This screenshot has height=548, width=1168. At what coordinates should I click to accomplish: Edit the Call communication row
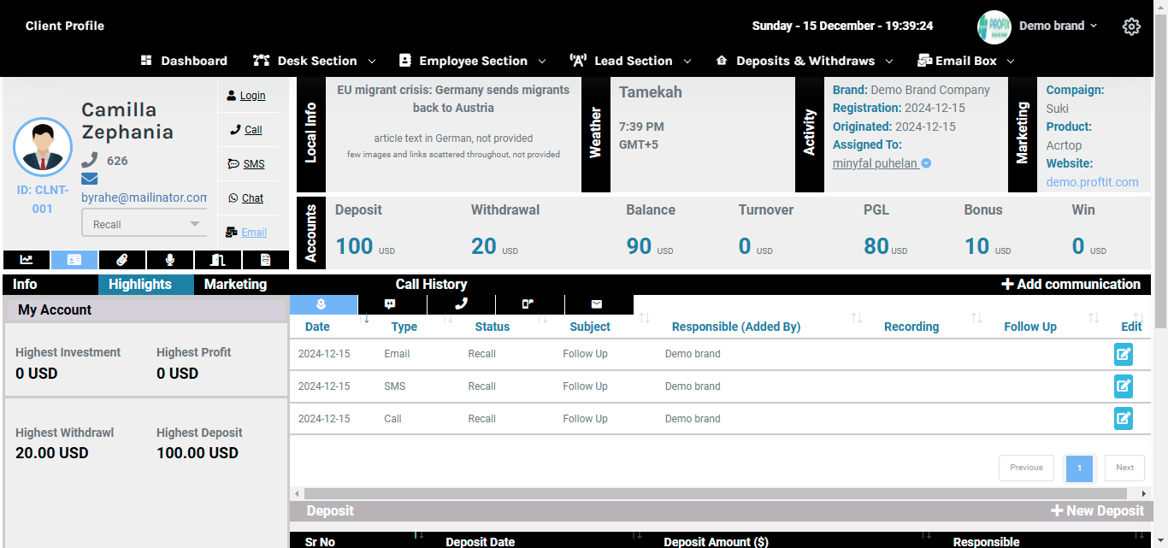pyautogui.click(x=1123, y=419)
